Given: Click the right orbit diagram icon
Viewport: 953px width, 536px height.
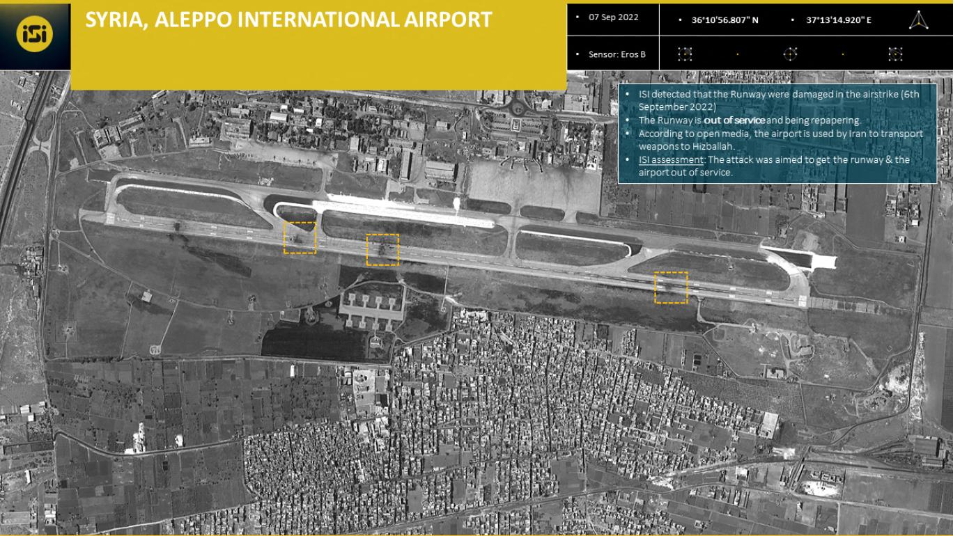Looking at the screenshot, I should [x=895, y=54].
